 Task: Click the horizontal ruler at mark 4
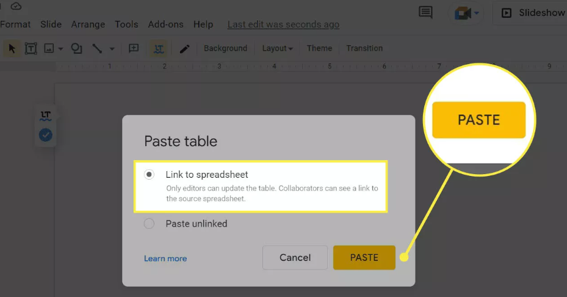tap(274, 66)
